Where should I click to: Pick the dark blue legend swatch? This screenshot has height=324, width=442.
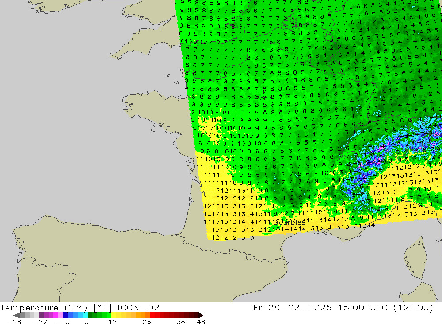65,315
